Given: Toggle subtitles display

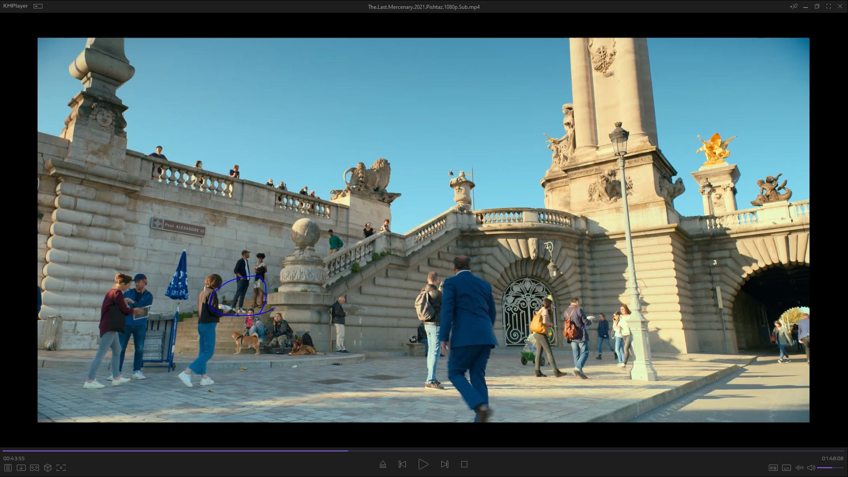Looking at the screenshot, I should (786, 468).
